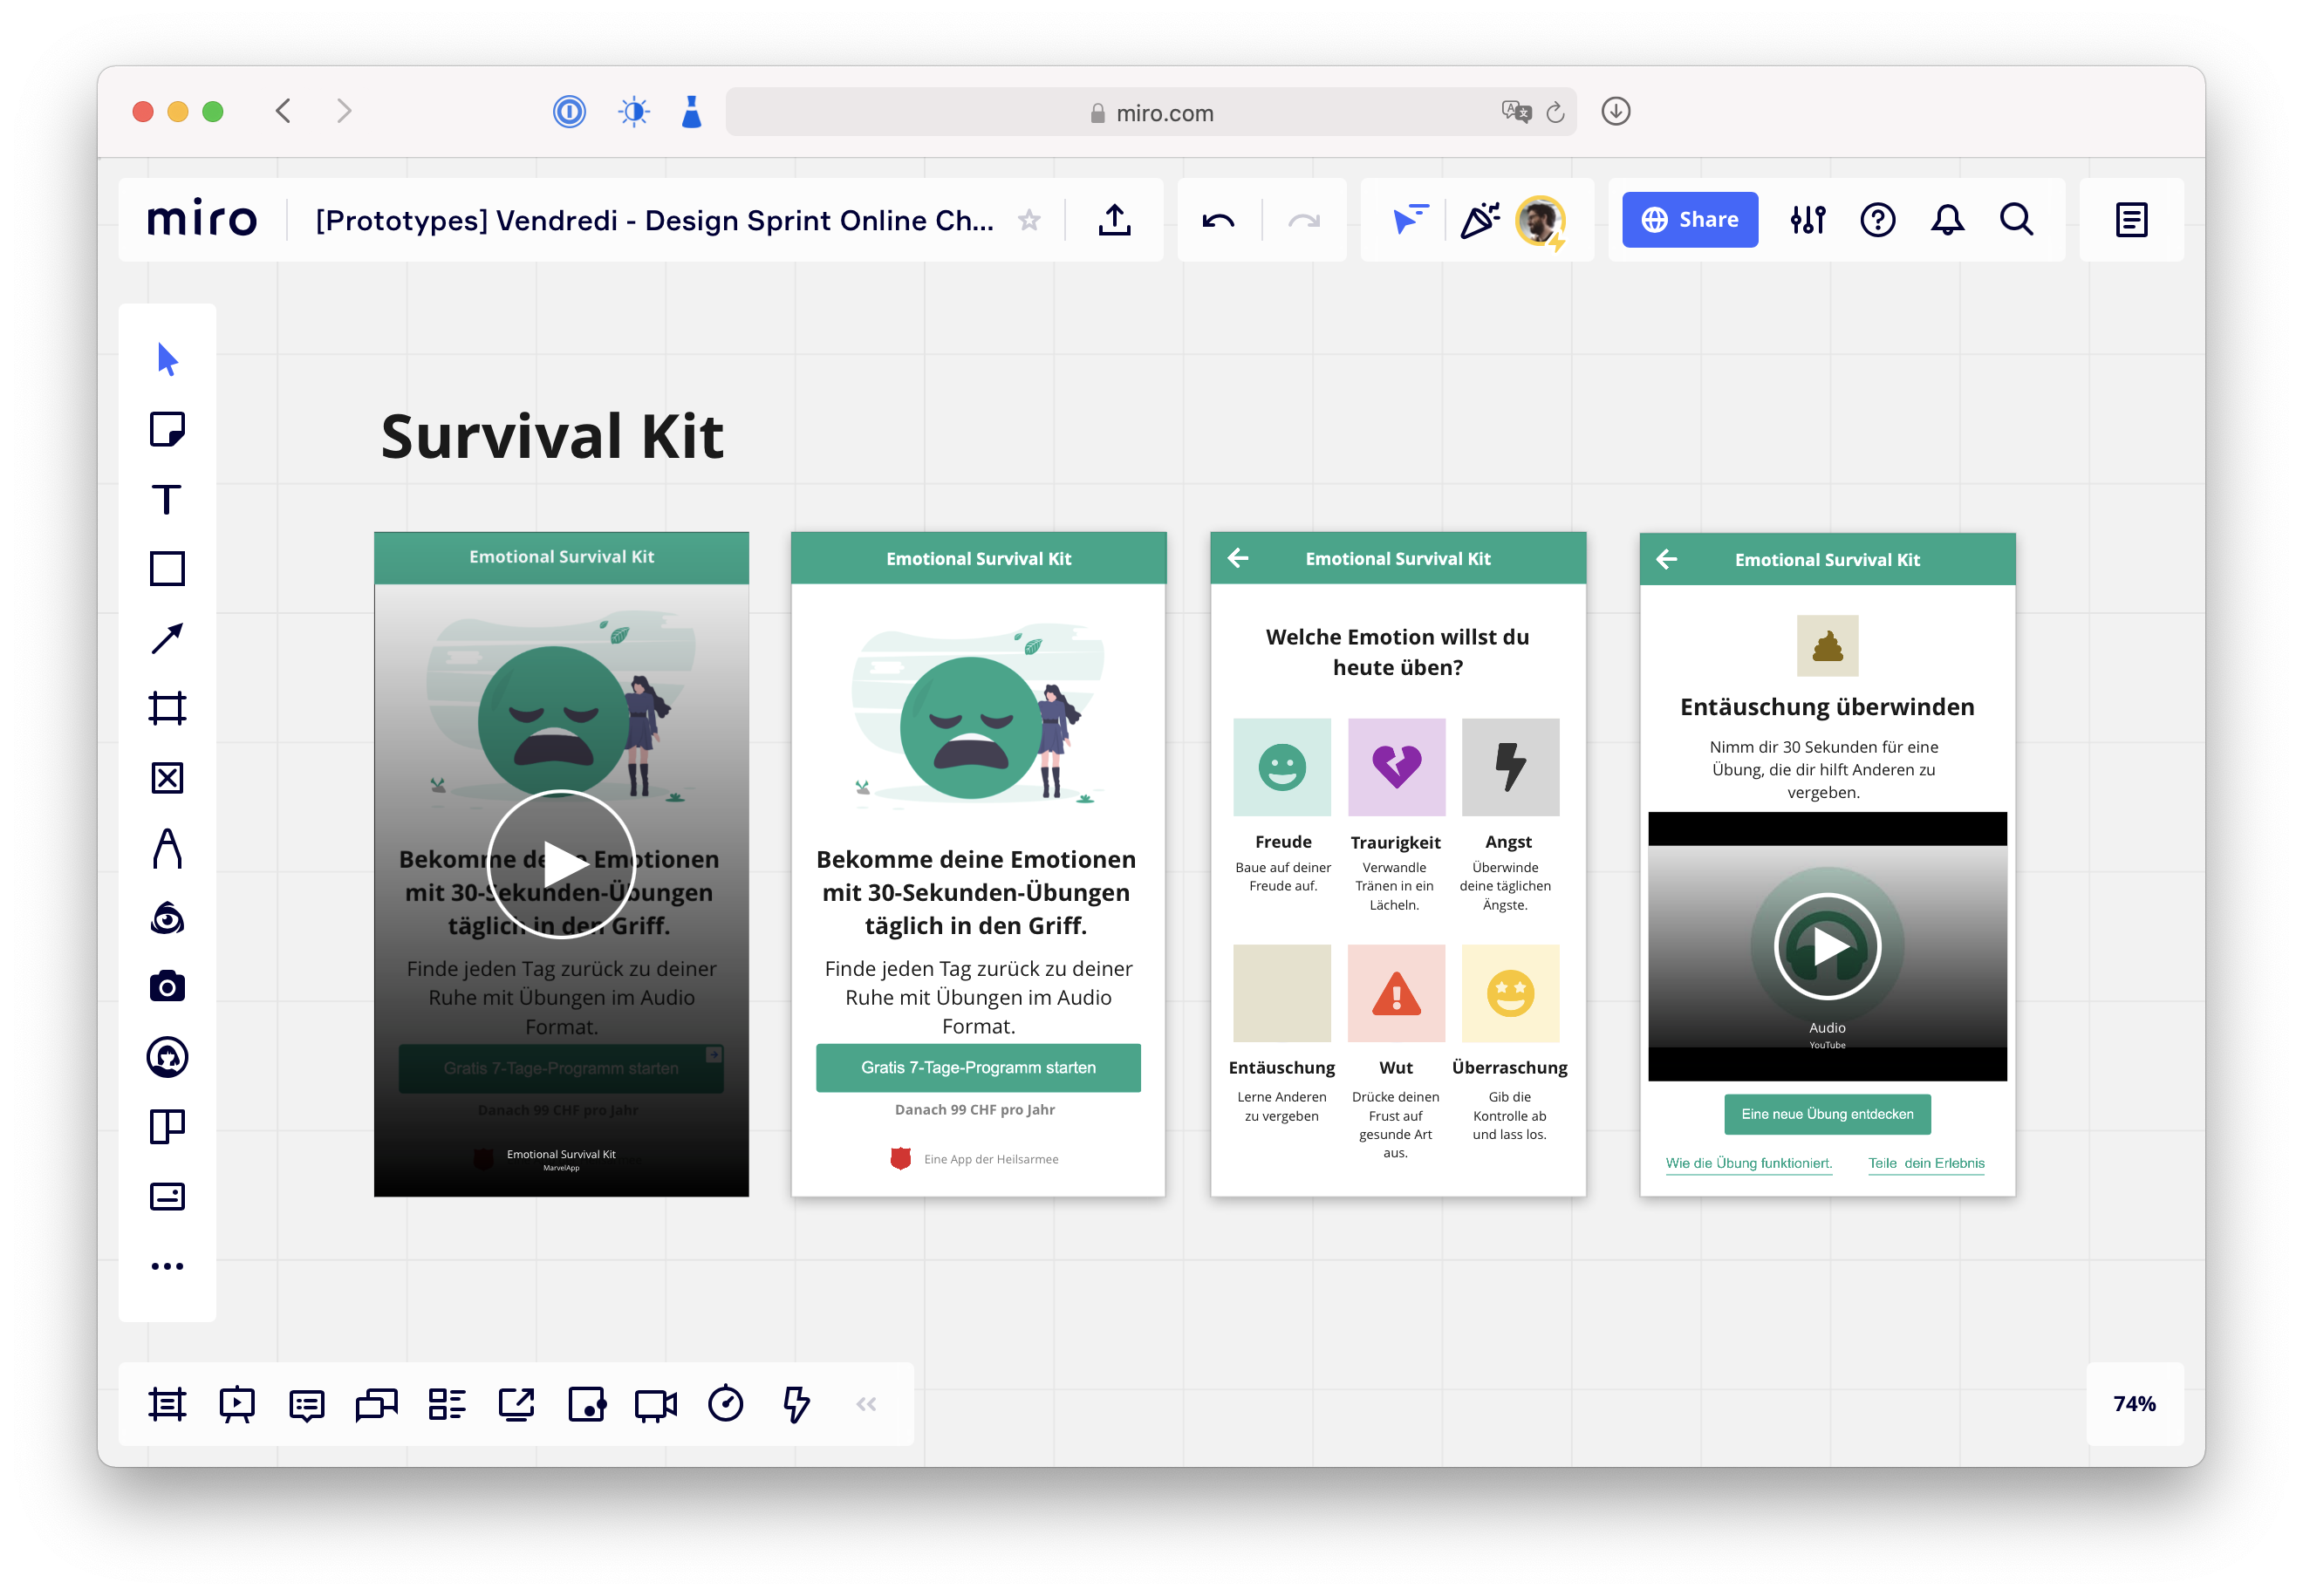
Task: Open the Help menu via the question mark
Action: click(x=1878, y=220)
